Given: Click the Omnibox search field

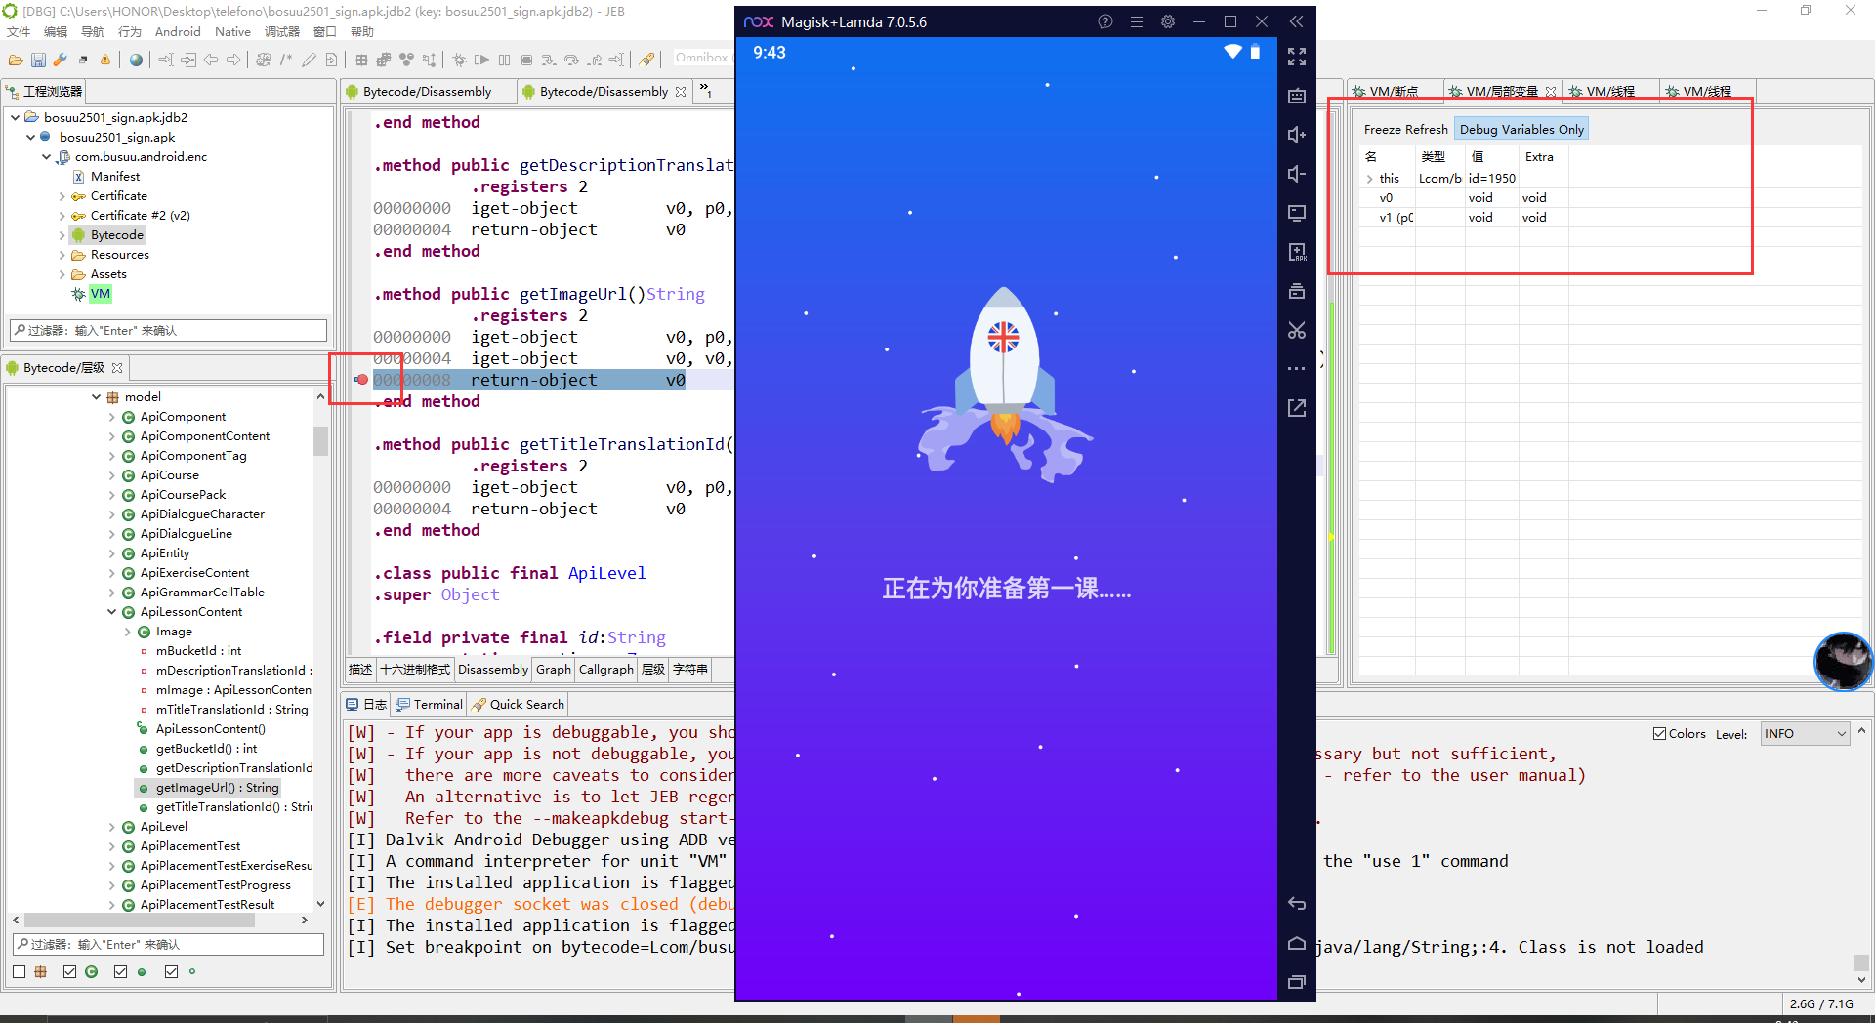Looking at the screenshot, I should [x=702, y=59].
